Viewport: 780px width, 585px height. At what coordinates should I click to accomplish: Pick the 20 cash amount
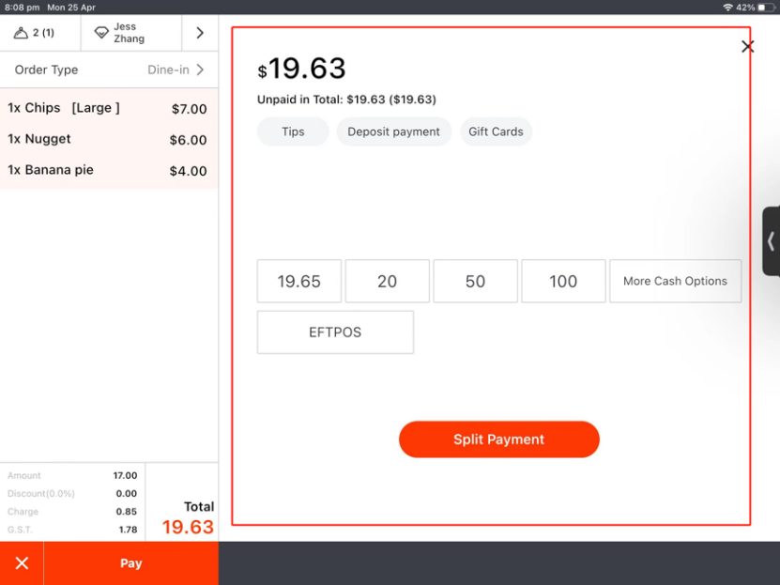click(x=387, y=281)
